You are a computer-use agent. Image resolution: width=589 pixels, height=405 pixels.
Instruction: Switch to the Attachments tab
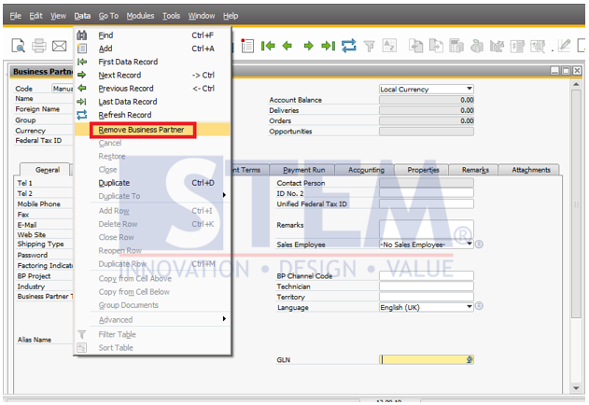coord(529,170)
